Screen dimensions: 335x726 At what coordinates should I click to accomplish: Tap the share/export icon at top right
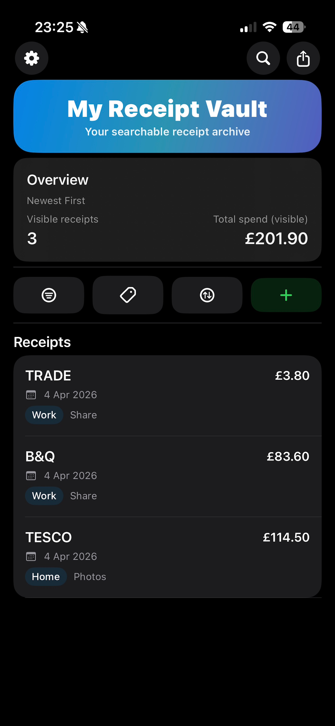tap(303, 58)
